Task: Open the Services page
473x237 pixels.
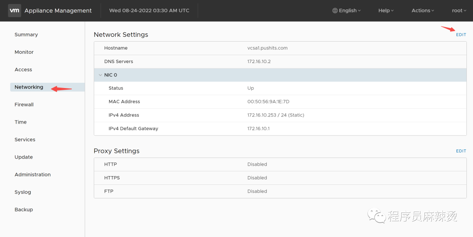Action: pos(25,140)
